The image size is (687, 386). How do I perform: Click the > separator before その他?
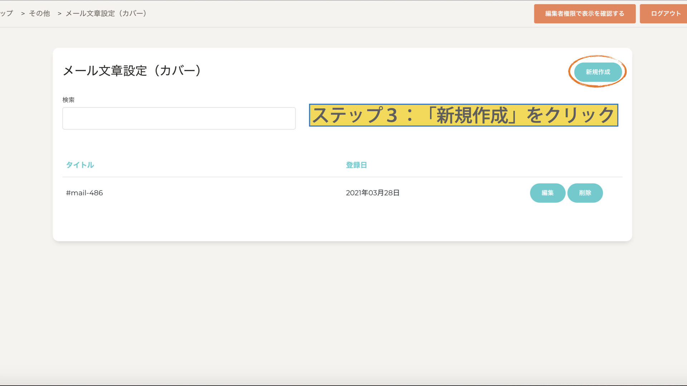(x=23, y=14)
